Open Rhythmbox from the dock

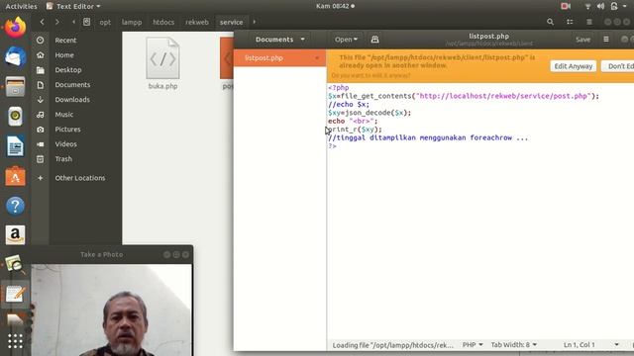click(16, 117)
